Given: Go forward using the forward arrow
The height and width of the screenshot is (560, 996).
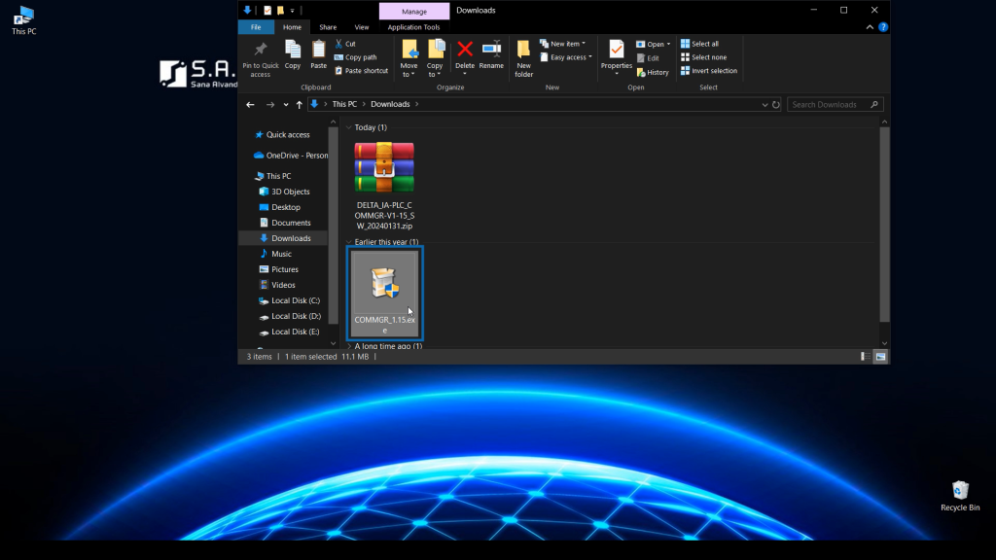Looking at the screenshot, I should click(270, 105).
